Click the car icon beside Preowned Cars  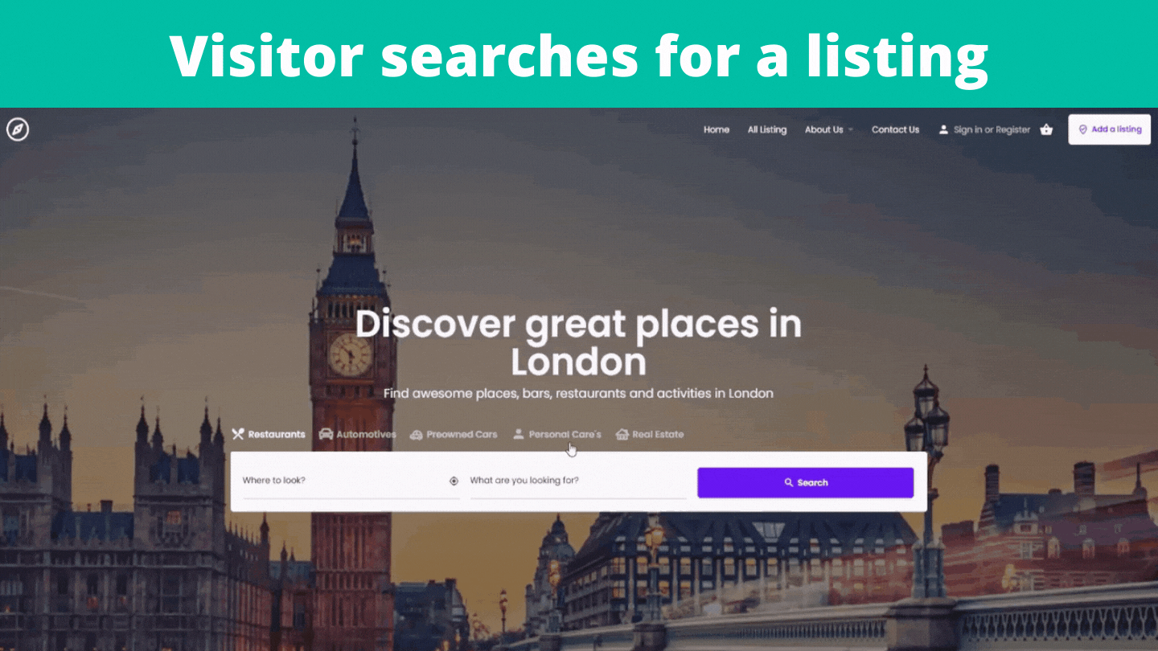click(x=417, y=435)
